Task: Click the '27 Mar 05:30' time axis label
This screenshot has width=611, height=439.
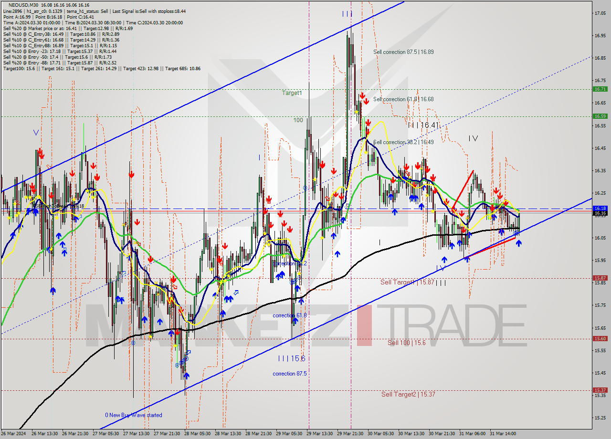Action: (x=106, y=433)
